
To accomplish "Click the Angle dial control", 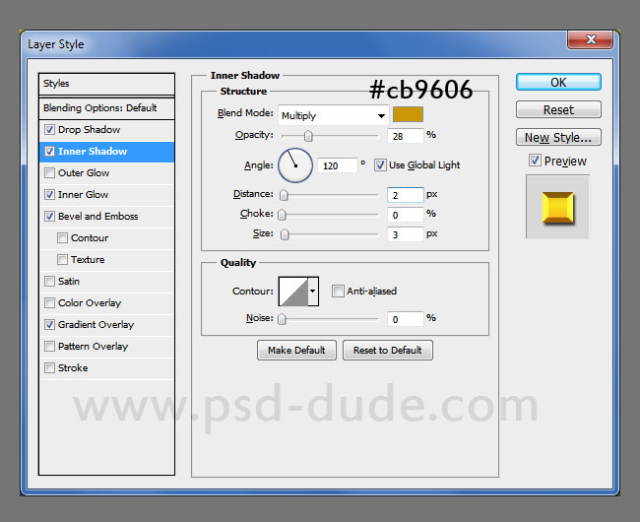I will (x=295, y=165).
